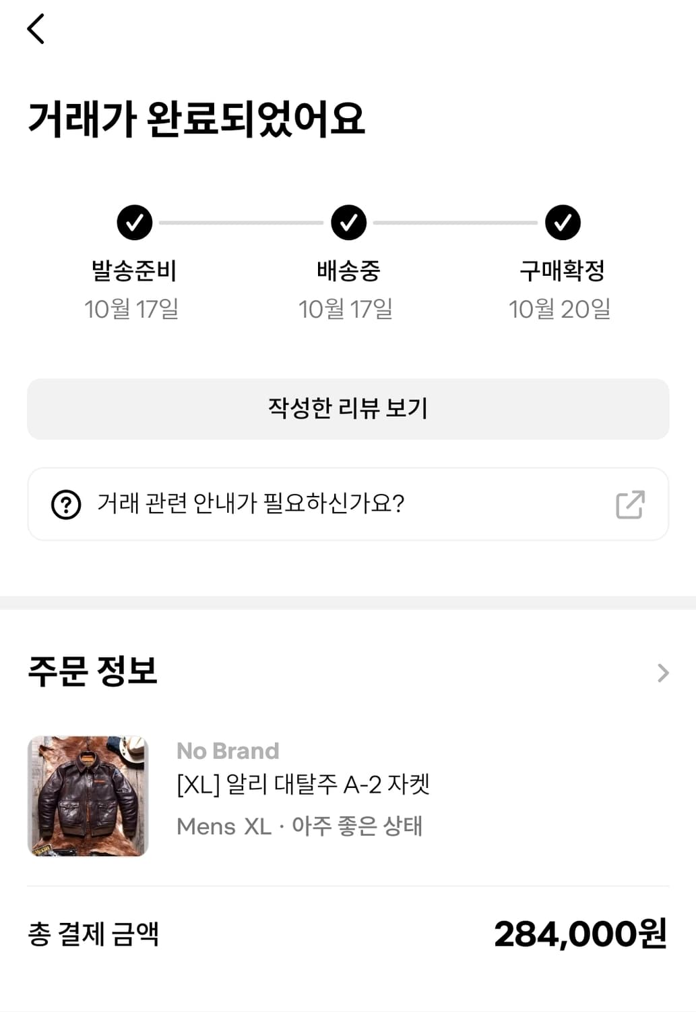The width and height of the screenshot is (696, 1012).
Task: Open the leather jacket product thumbnail
Action: [x=88, y=796]
